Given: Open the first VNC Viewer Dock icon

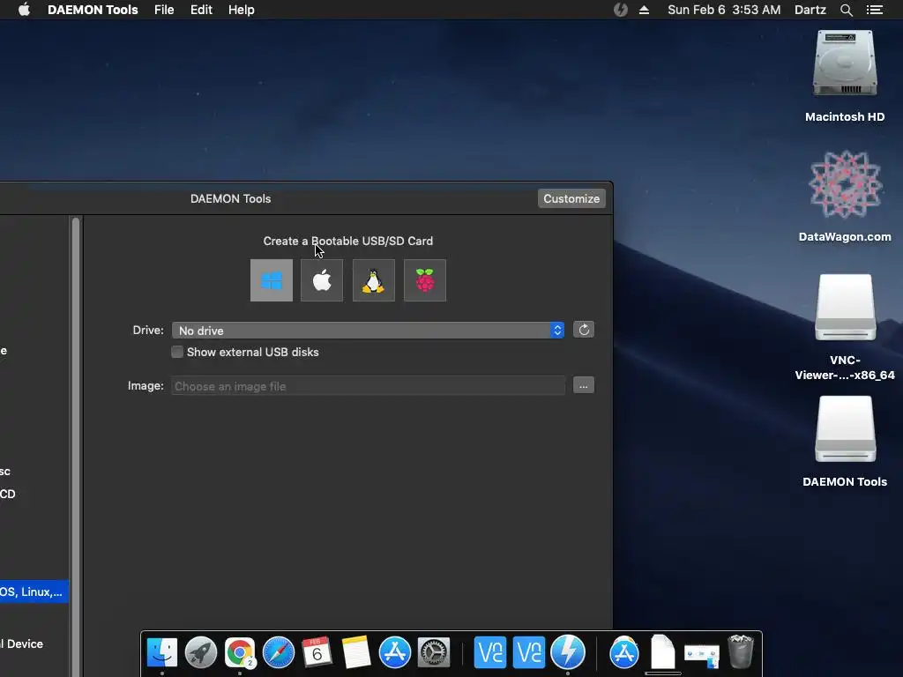Looking at the screenshot, I should tap(490, 653).
